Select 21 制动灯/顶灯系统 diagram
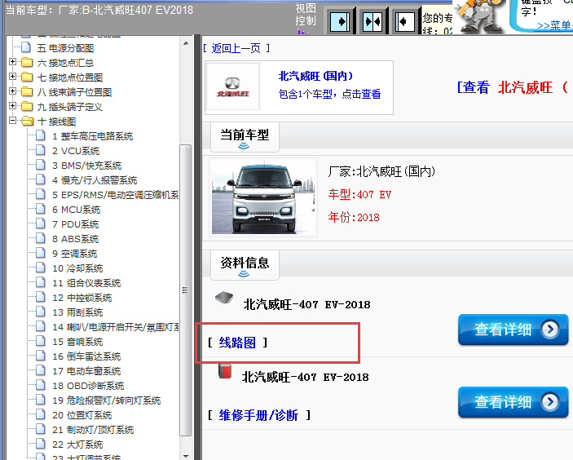Image resolution: width=573 pixels, height=460 pixels. click(x=93, y=430)
